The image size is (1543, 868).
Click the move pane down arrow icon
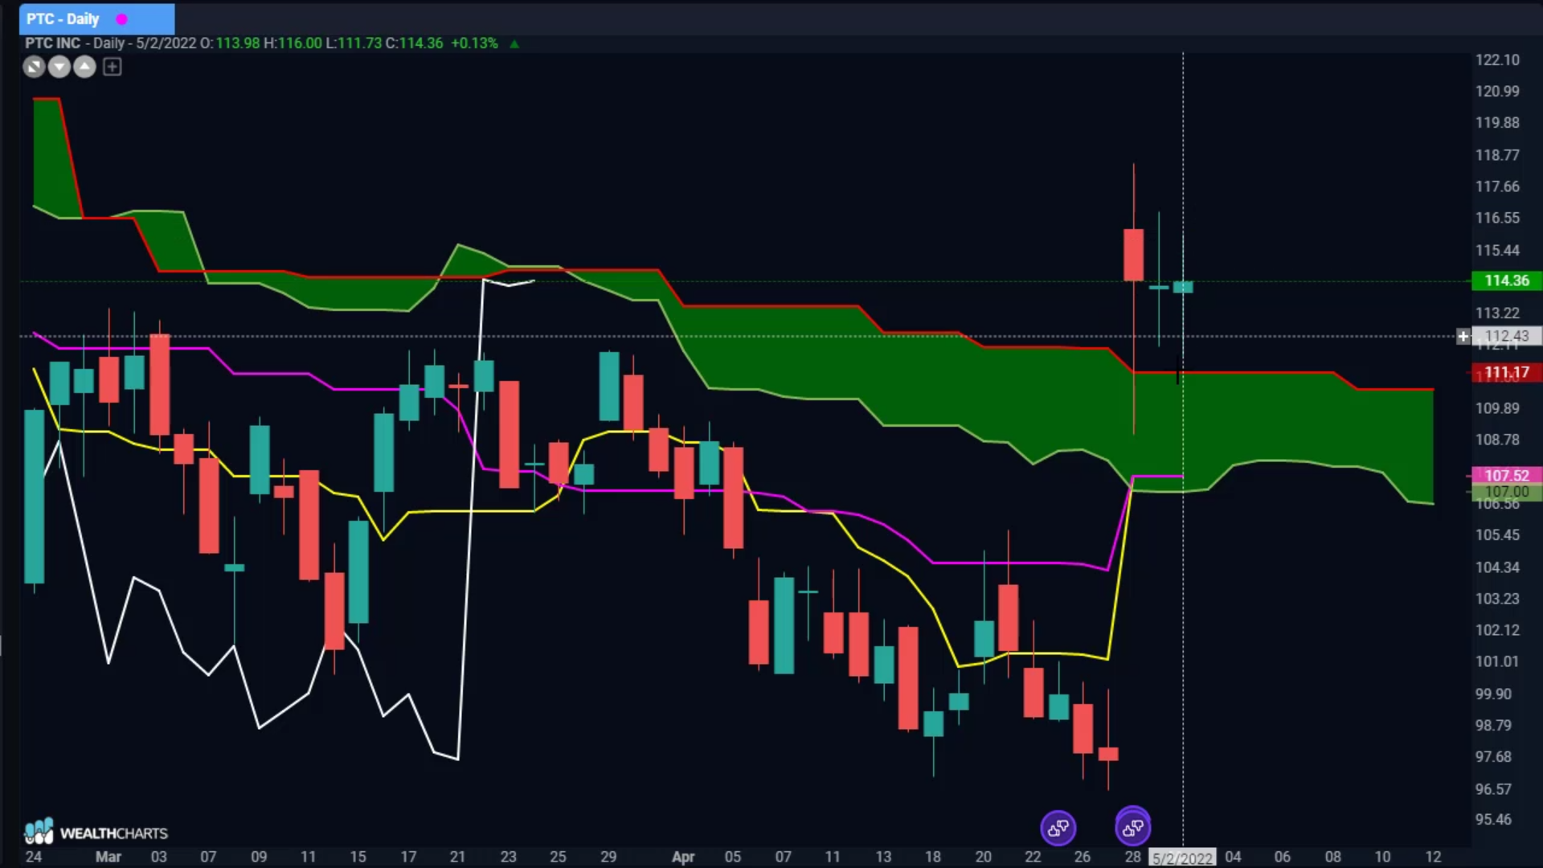coord(59,68)
